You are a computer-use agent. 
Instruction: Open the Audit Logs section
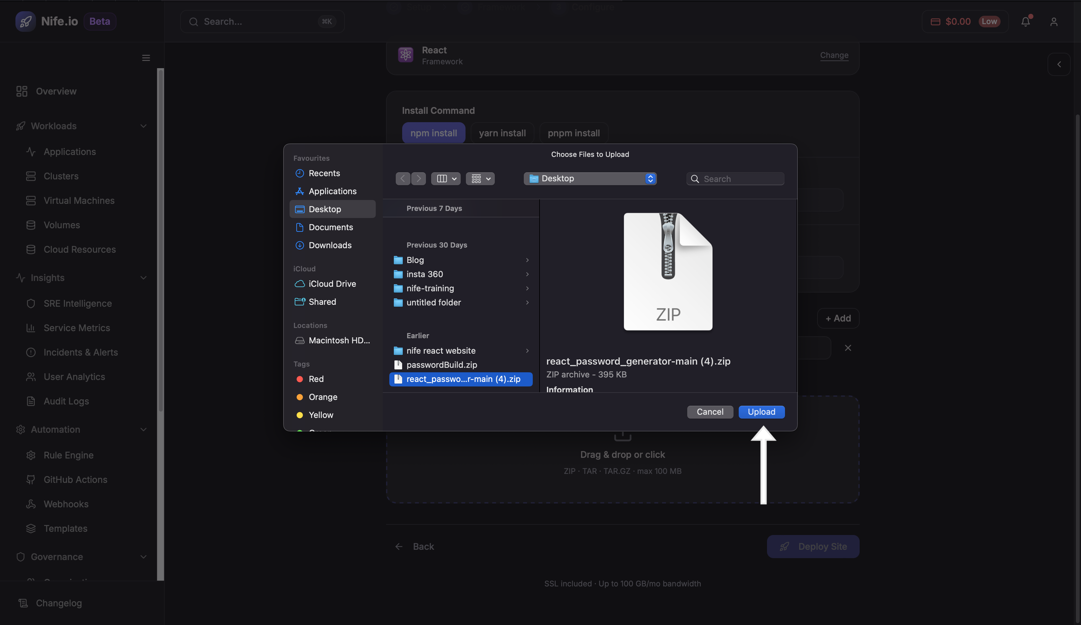pos(66,401)
